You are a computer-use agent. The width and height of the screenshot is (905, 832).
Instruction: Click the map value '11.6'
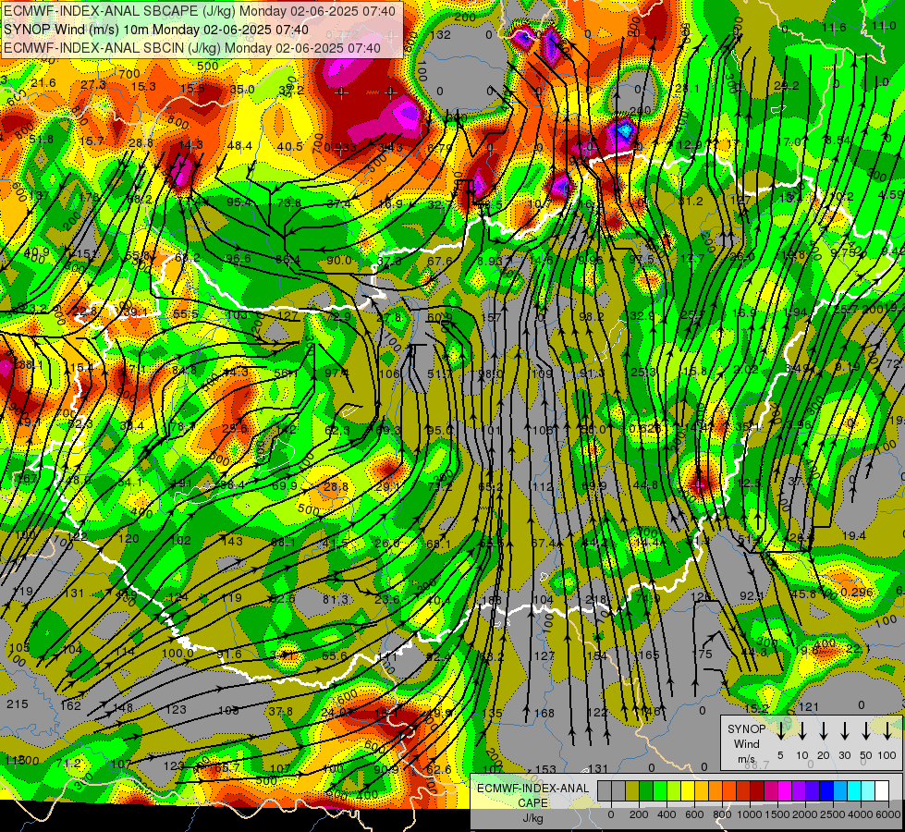pos(834,27)
